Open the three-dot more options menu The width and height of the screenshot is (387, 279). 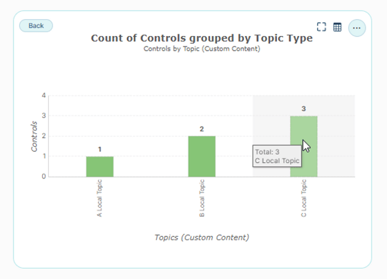coord(357,28)
